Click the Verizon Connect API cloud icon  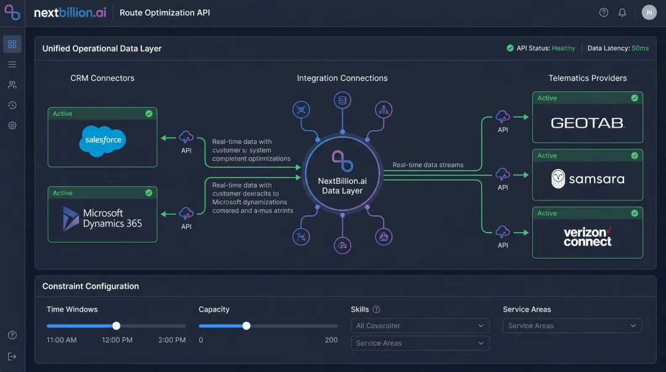click(503, 232)
